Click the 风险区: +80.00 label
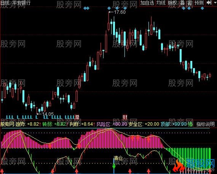 point(112,124)
